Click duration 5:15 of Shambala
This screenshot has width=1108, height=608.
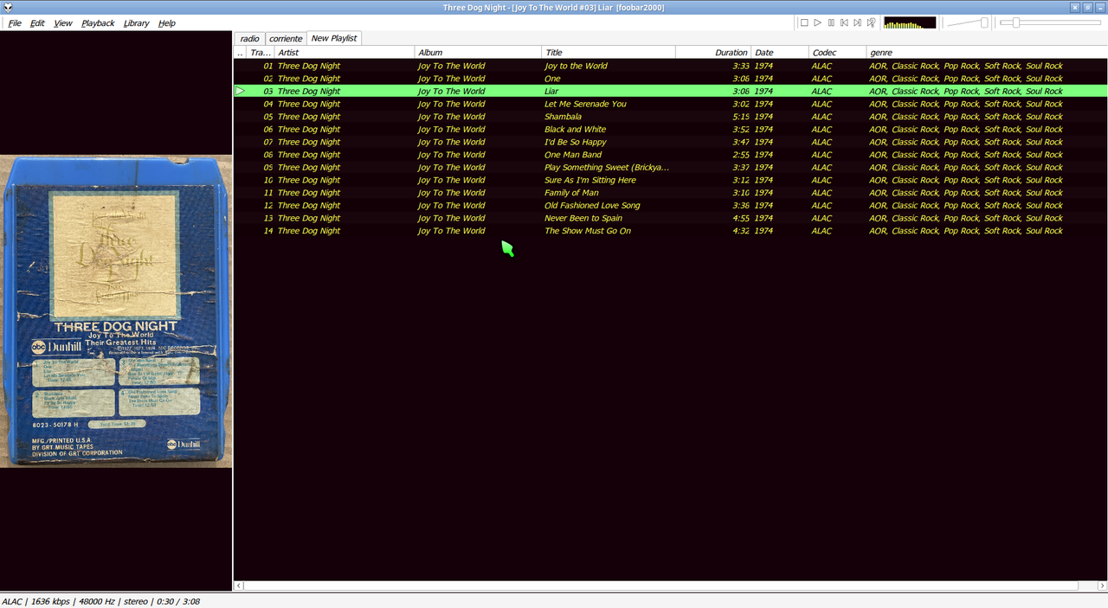pos(740,117)
